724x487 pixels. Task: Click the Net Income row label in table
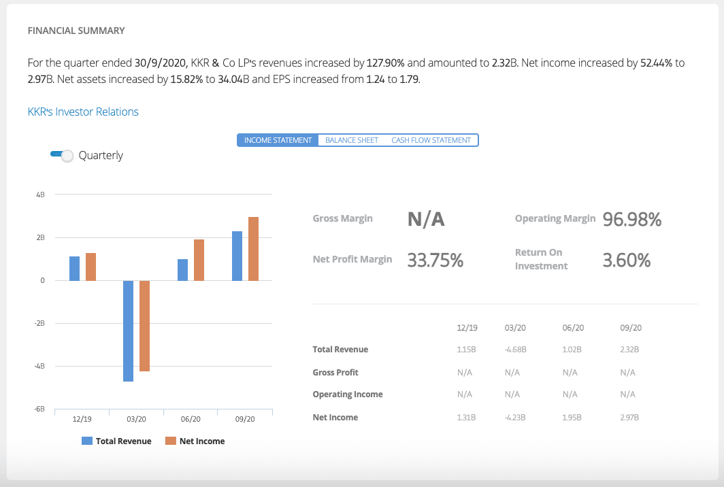click(x=335, y=418)
